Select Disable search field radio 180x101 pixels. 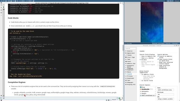click(140, 60)
